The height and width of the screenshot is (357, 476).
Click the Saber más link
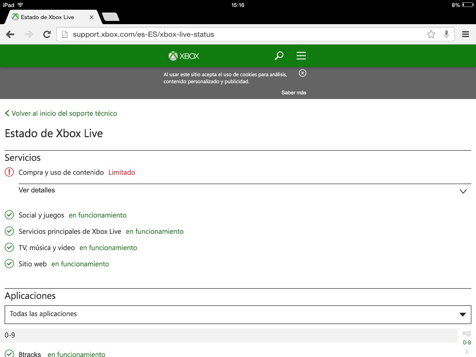pos(294,93)
